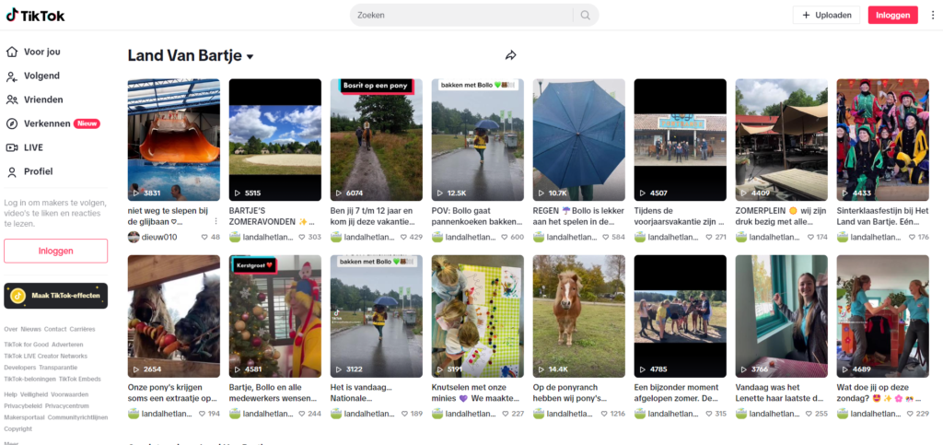The height and width of the screenshot is (445, 943).
Task: Click caption 'POV: Bollo gaat pannenkoeken bakken'
Action: (477, 217)
